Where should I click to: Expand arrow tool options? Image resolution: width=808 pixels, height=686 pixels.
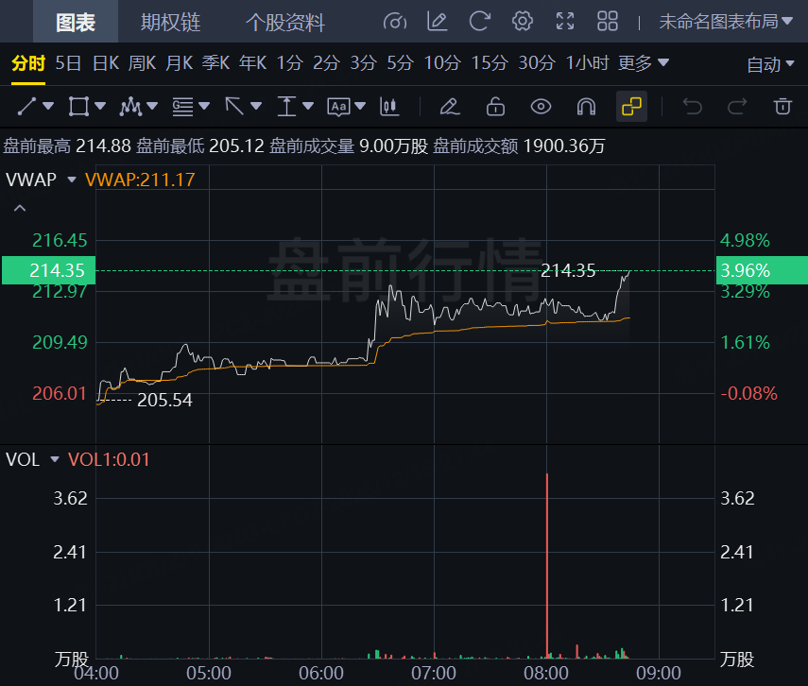coord(256,107)
